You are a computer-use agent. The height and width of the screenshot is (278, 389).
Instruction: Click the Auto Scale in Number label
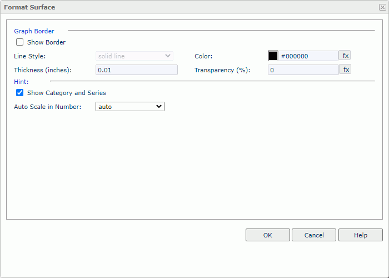(48, 107)
